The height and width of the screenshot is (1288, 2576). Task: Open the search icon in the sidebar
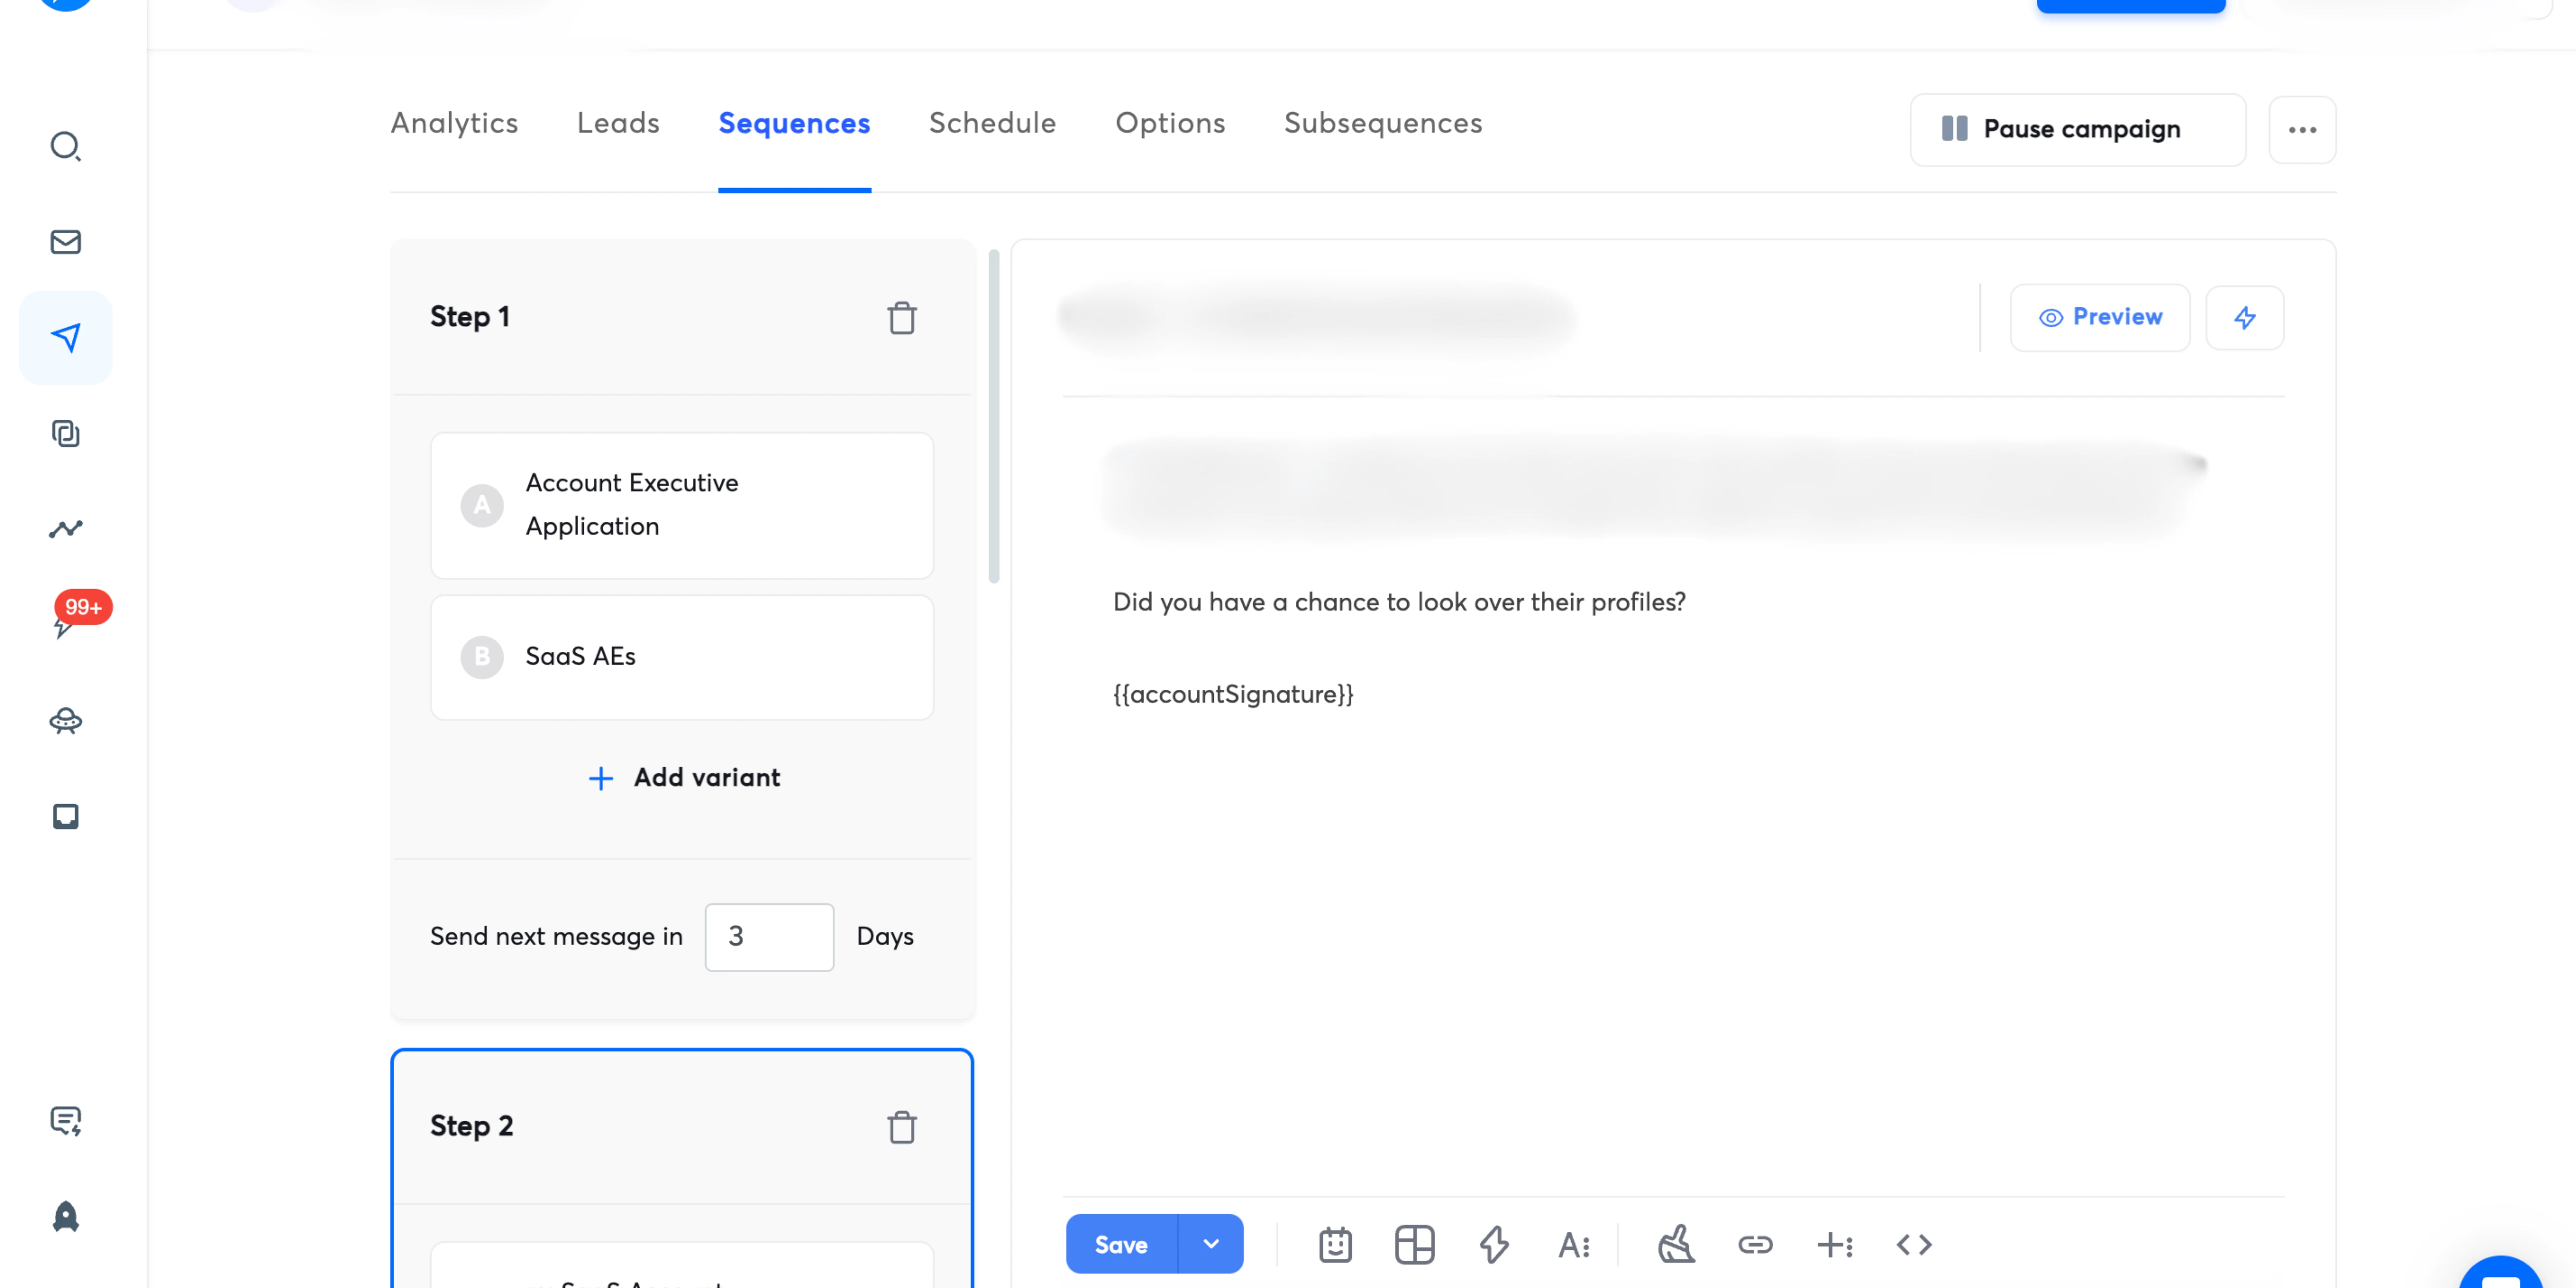point(66,146)
